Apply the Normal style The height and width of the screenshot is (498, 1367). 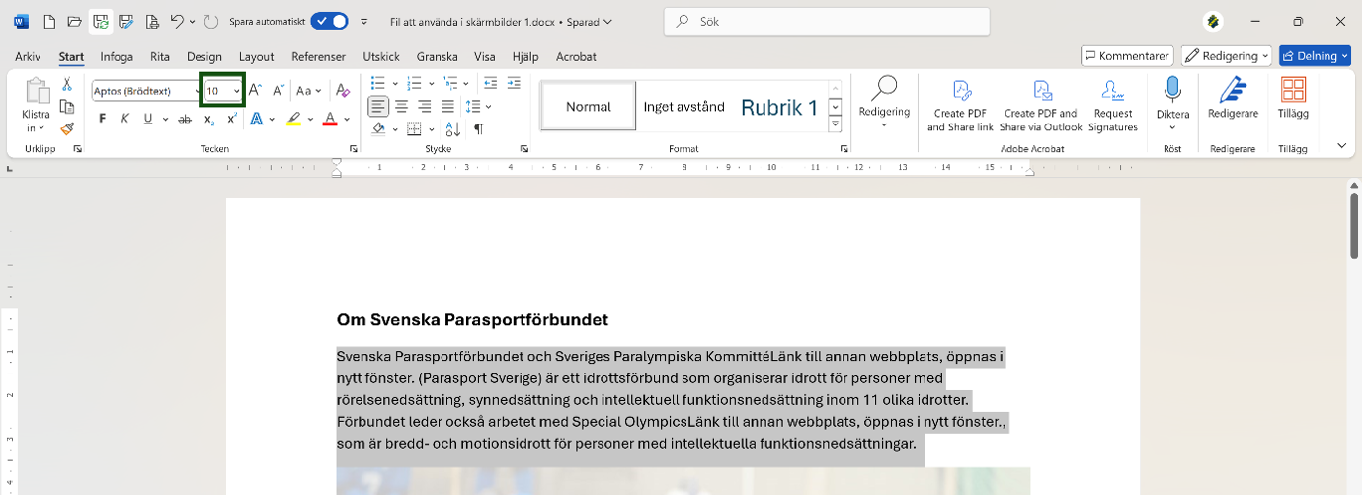(589, 106)
